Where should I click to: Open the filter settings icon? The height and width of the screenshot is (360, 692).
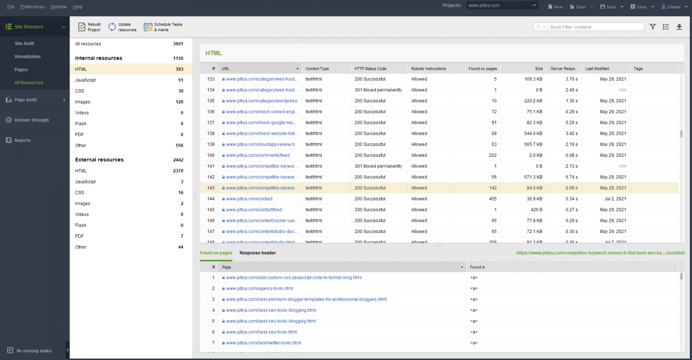tap(652, 27)
